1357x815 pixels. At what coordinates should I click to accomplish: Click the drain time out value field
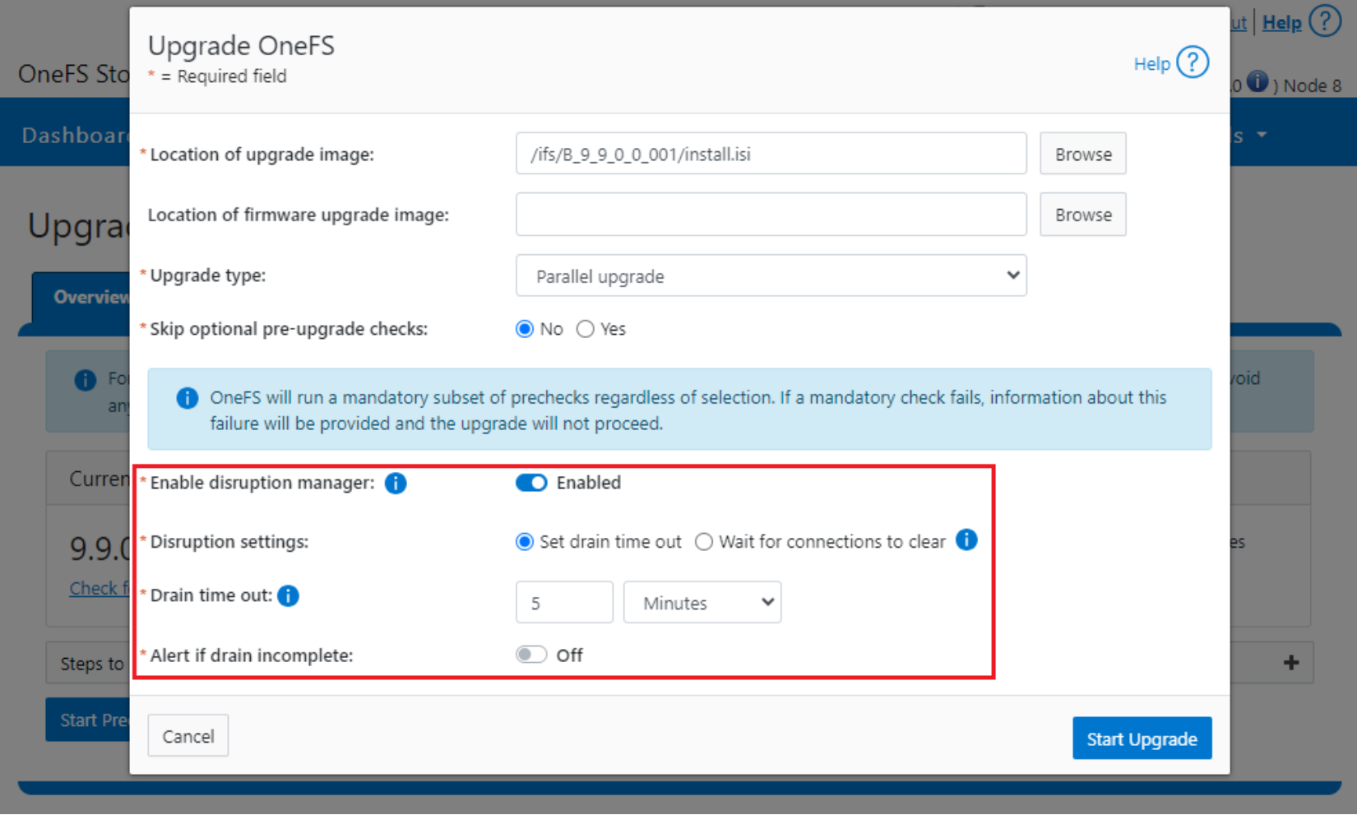(564, 603)
